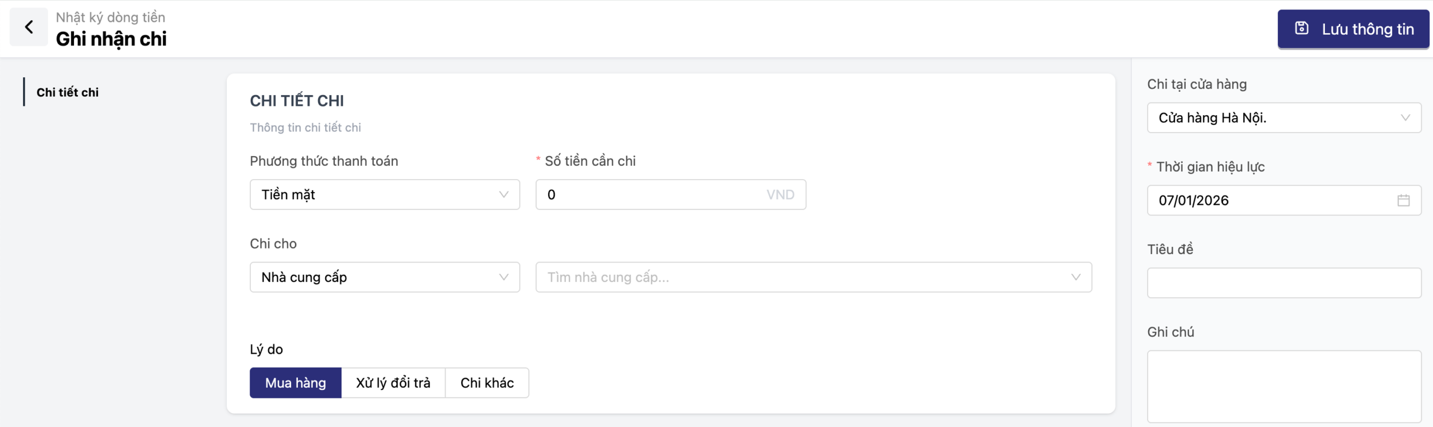
Task: Click the Tìm nhà cung cấp search field
Action: click(x=800, y=278)
